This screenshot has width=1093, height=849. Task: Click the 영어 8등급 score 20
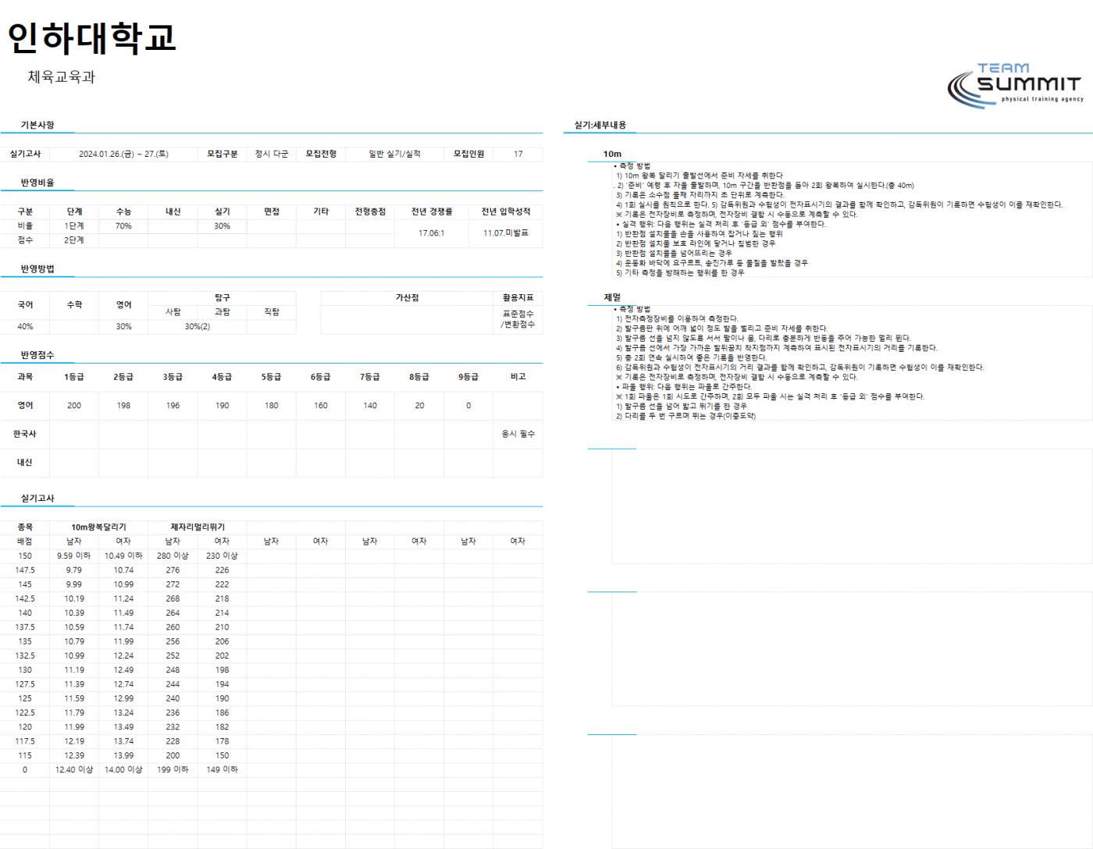[419, 405]
